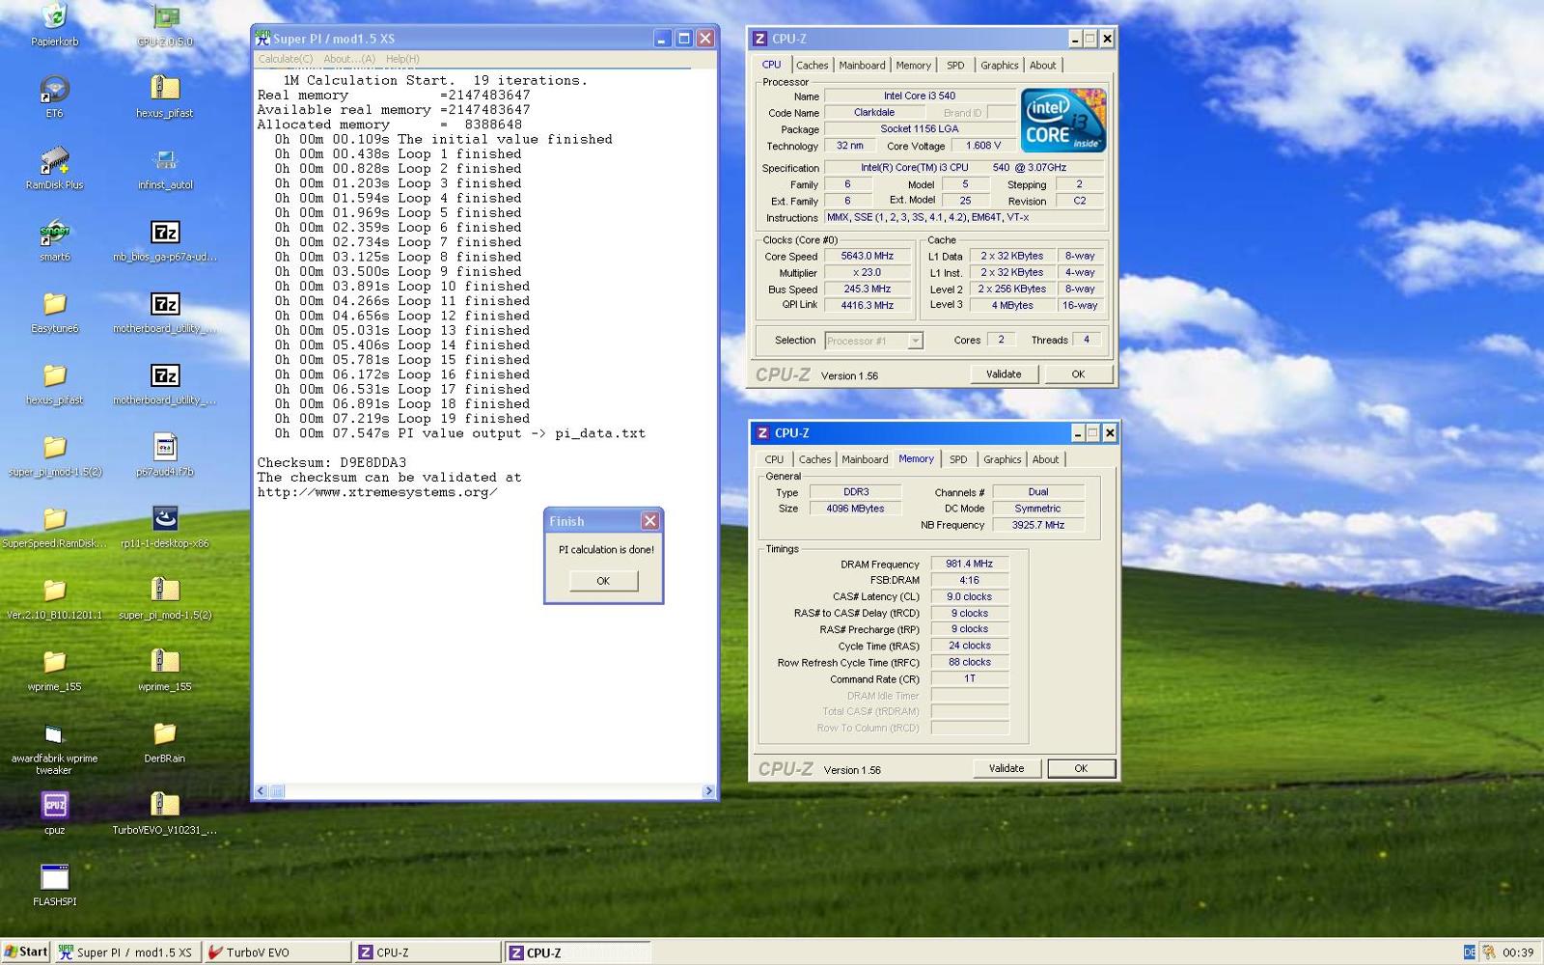Switch to Super PI taskbar button

click(x=126, y=952)
